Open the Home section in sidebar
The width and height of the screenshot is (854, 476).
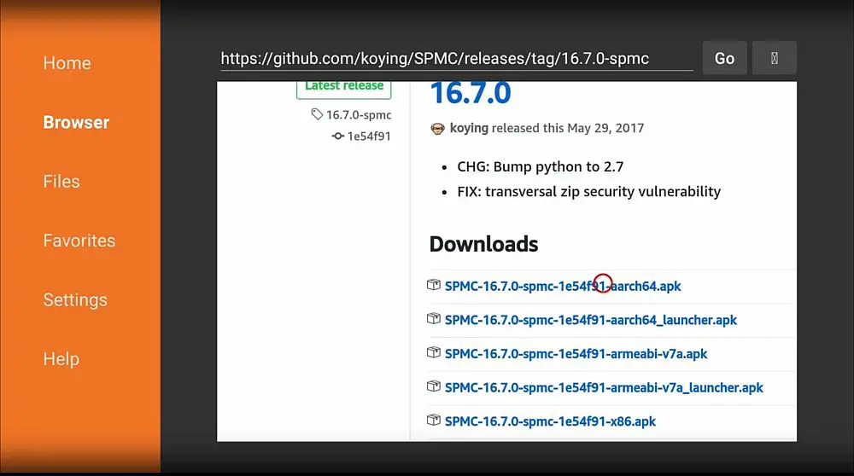67,63
